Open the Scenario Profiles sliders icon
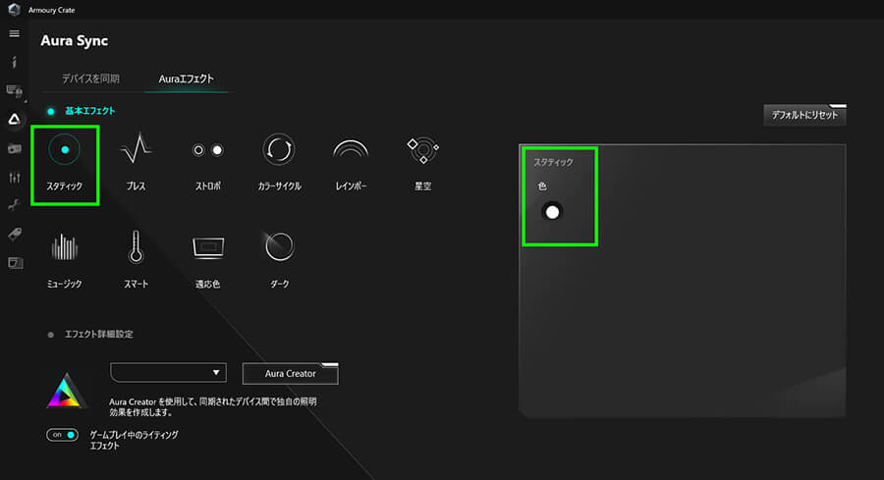The width and height of the screenshot is (884, 480). 14,178
